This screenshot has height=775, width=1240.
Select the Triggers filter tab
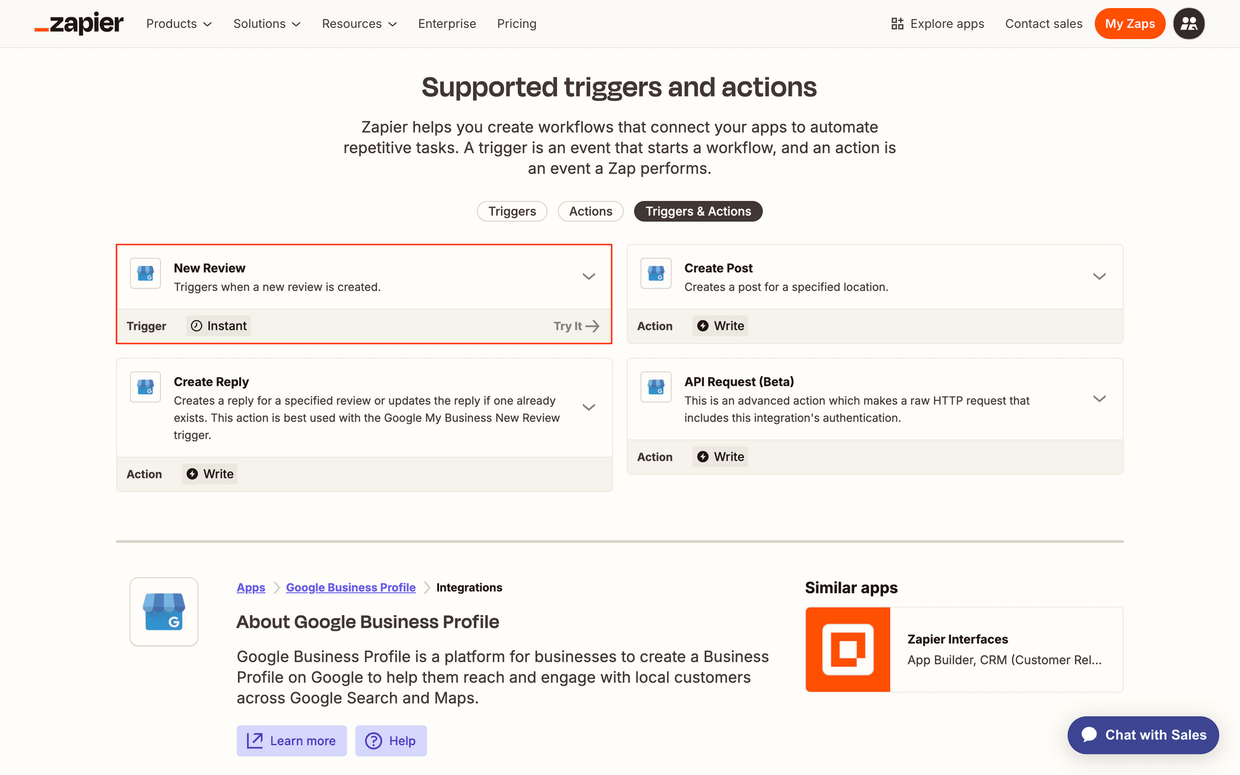pyautogui.click(x=512, y=211)
